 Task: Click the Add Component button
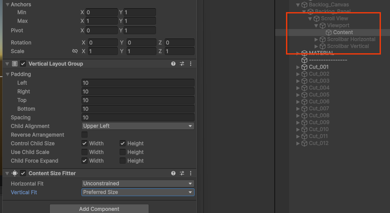click(99, 209)
